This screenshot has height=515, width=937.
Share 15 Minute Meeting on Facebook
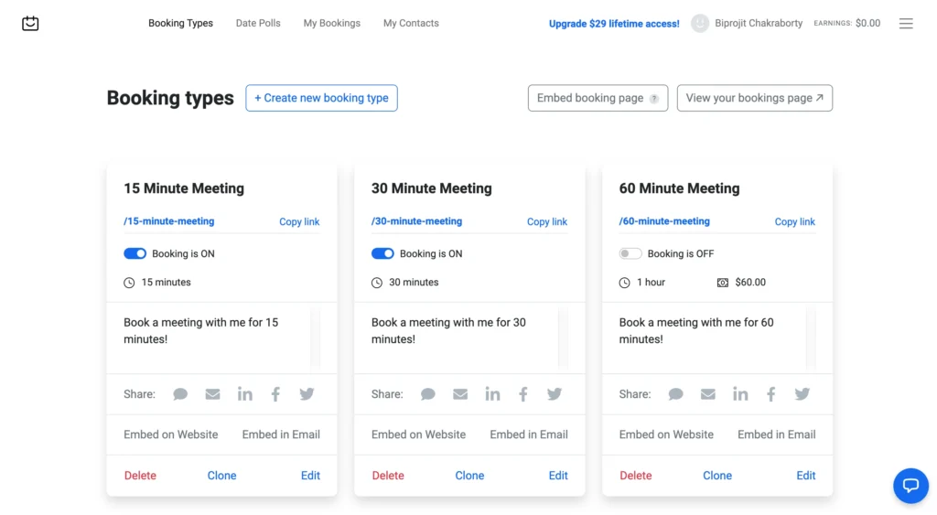[275, 394]
